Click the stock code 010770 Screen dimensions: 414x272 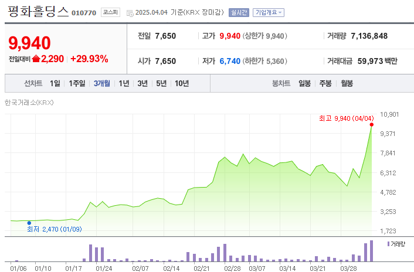[x=84, y=13]
